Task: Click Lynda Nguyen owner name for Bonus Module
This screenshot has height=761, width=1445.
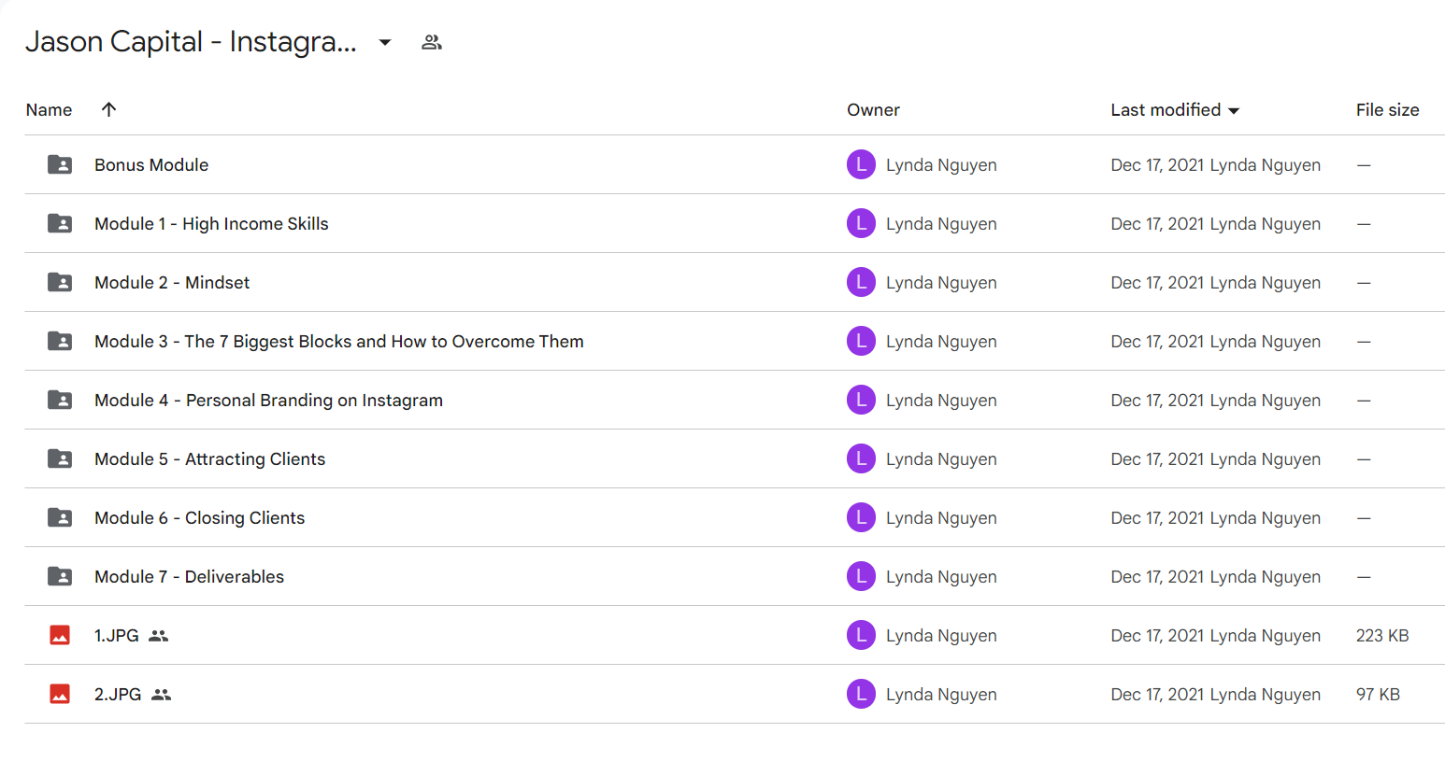Action: [x=941, y=165]
